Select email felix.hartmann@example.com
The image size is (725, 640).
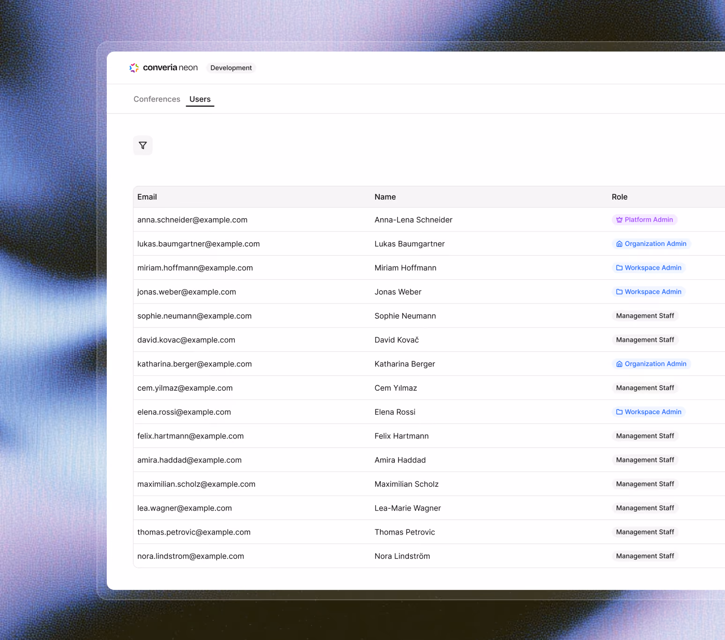tap(191, 436)
